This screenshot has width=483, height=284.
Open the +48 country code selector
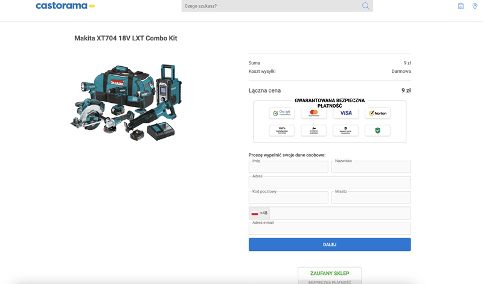point(260,213)
